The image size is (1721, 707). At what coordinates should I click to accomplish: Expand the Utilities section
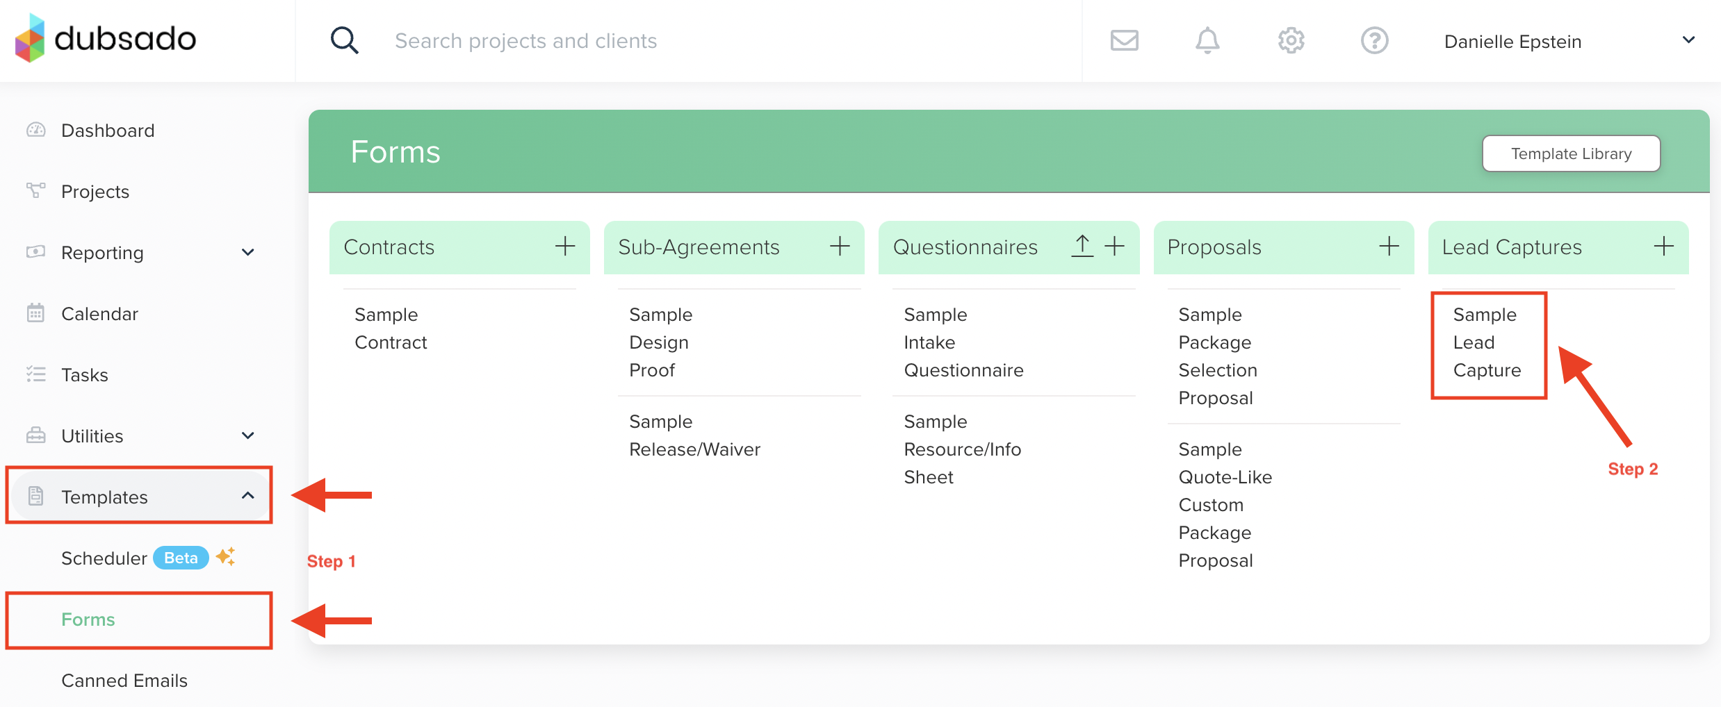pos(247,435)
